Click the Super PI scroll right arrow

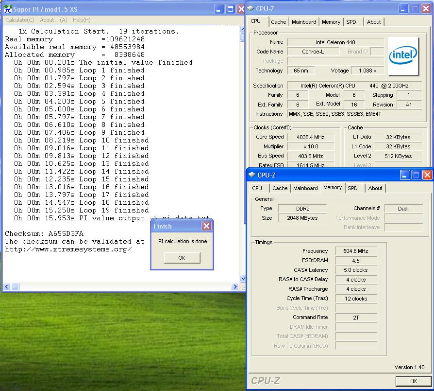coord(235,287)
